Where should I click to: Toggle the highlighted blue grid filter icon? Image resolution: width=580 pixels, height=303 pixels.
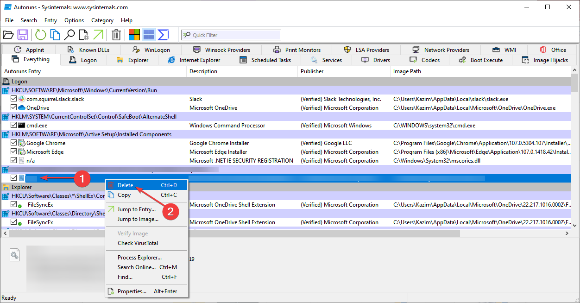pyautogui.click(x=149, y=35)
